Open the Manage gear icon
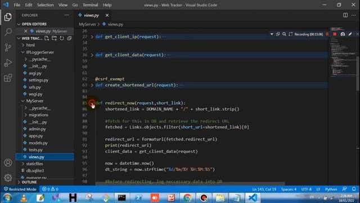This screenshot has height=203, width=360. [x=8, y=178]
